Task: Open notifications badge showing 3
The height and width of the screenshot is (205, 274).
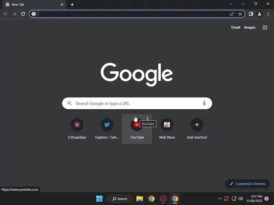Action: point(267,199)
